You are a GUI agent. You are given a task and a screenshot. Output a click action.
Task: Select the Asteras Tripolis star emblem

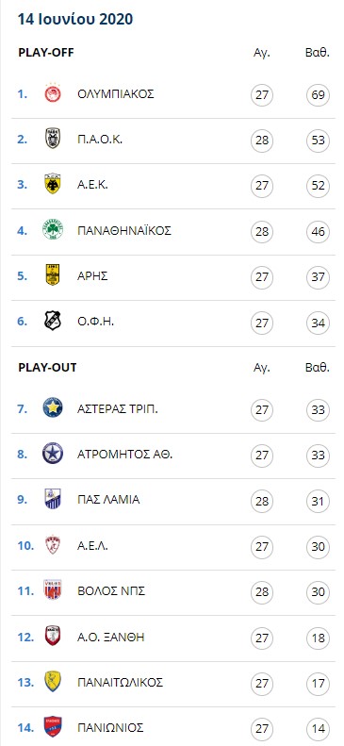pyautogui.click(x=53, y=407)
